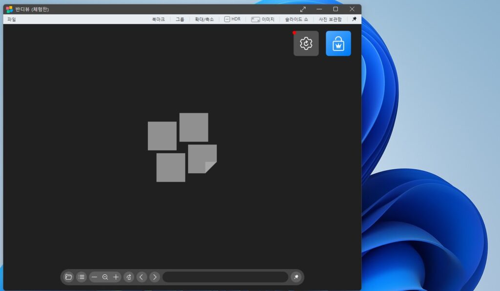Open the 확대/축소 menu
The width and height of the screenshot is (500, 291).
pos(204,20)
